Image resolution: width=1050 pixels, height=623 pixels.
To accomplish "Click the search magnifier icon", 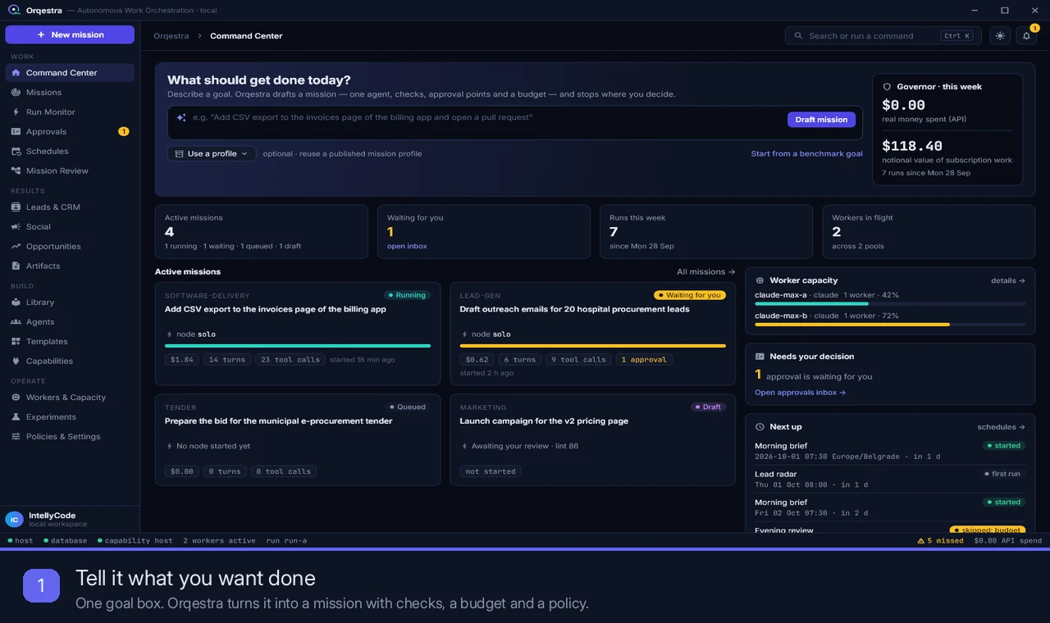I will (x=798, y=36).
